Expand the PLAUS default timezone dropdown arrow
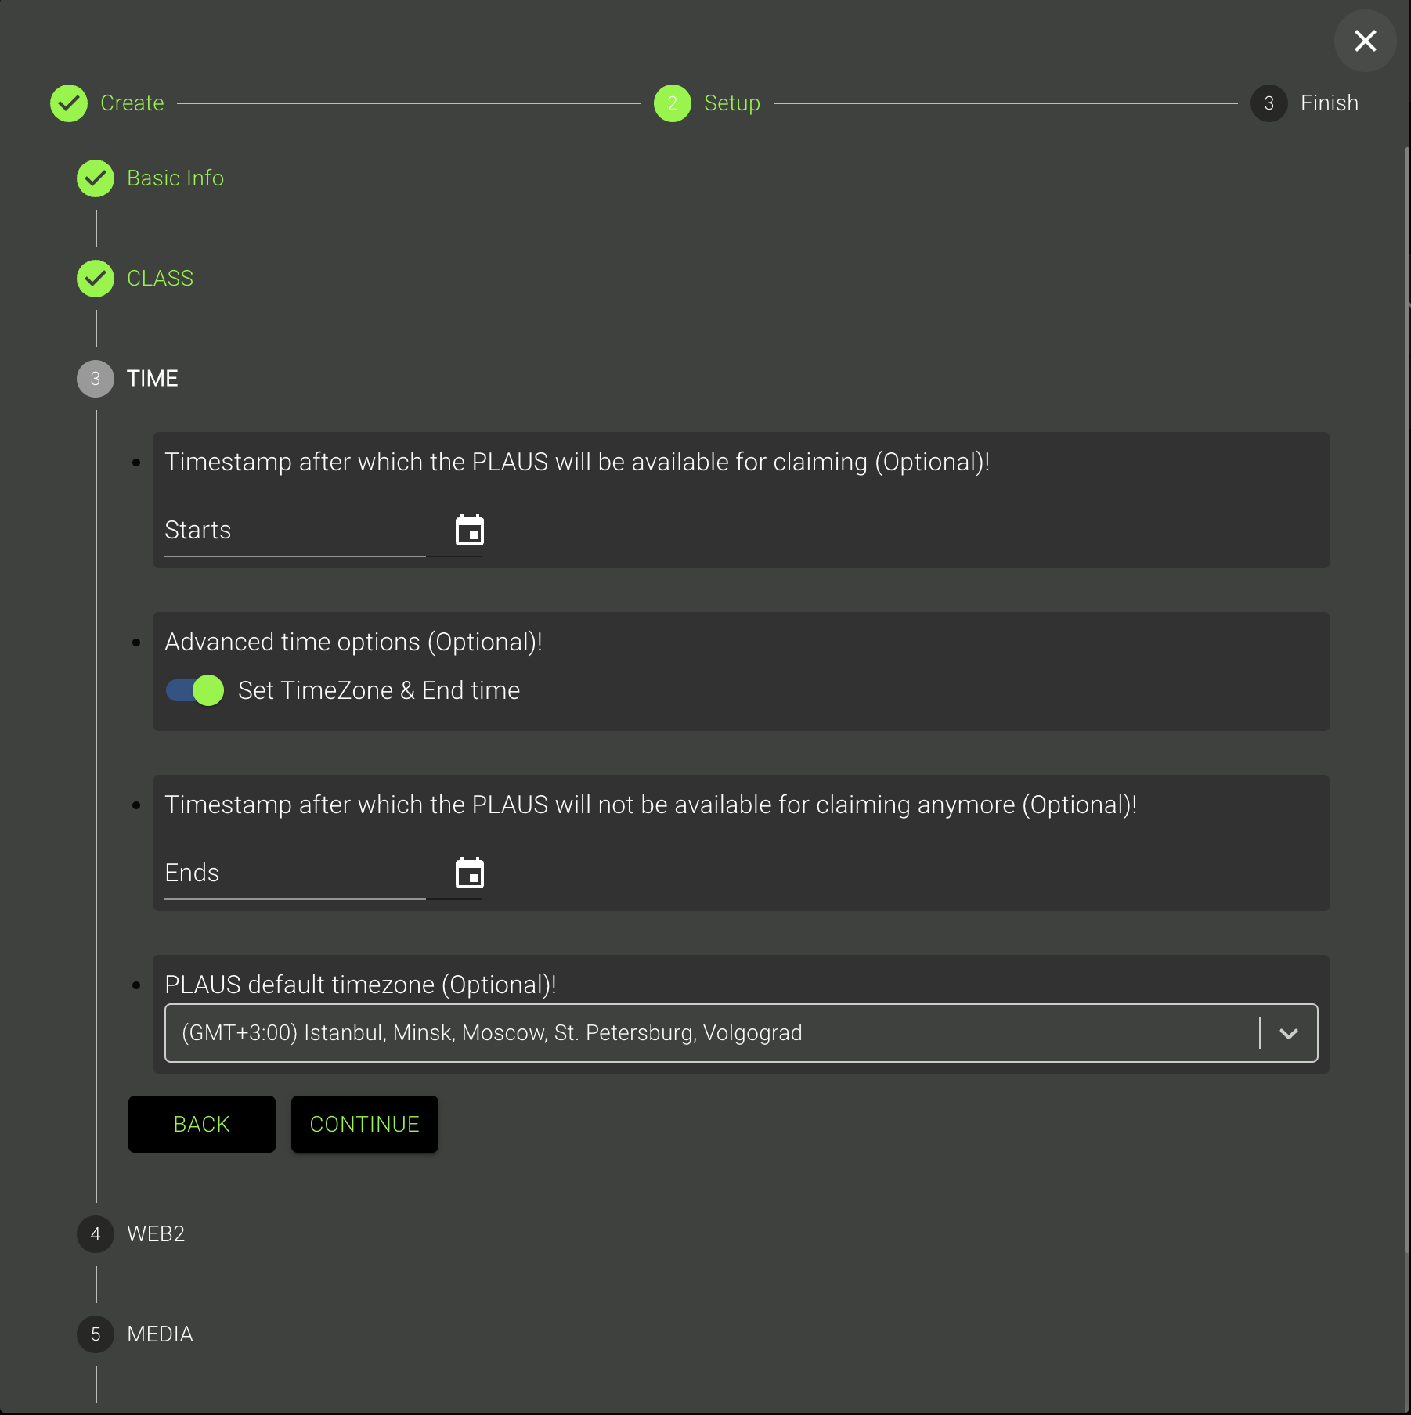Screen dimensions: 1411x1415 click(1288, 1033)
